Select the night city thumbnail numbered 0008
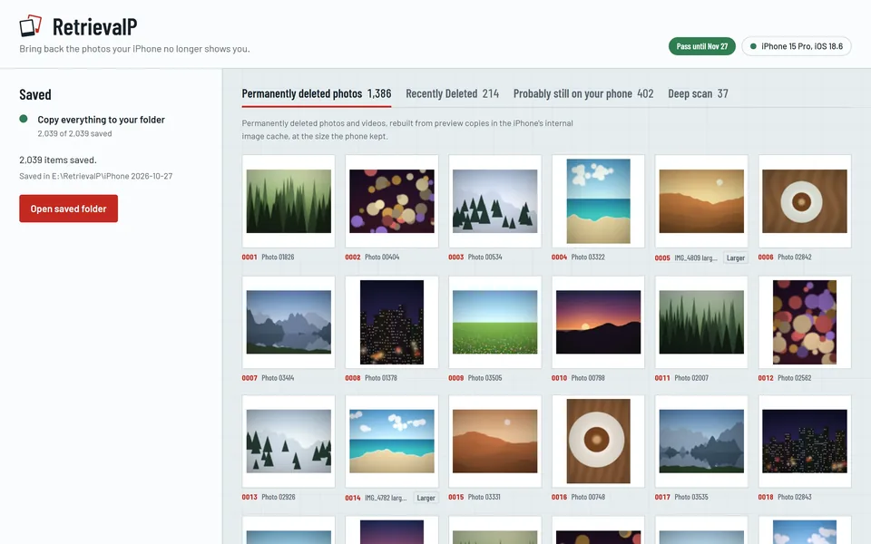Viewport: 871px width, 544px height. coord(392,322)
